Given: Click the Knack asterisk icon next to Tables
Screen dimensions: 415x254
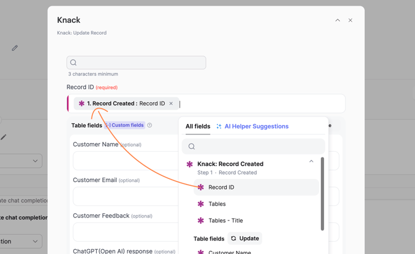Looking at the screenshot, I should tap(201, 204).
